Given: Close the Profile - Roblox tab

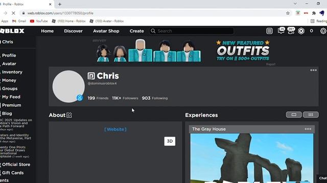Looking at the screenshot, I should (x=50, y=4).
